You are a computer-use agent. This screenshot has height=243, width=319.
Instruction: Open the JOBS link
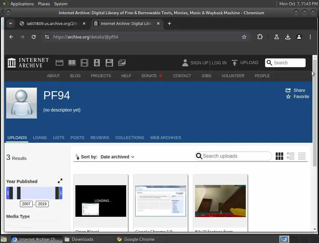coord(206,76)
